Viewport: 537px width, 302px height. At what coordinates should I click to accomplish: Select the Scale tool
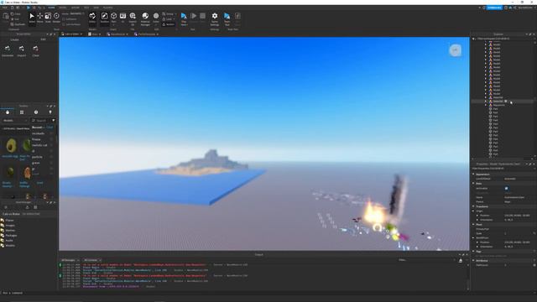pos(48,18)
